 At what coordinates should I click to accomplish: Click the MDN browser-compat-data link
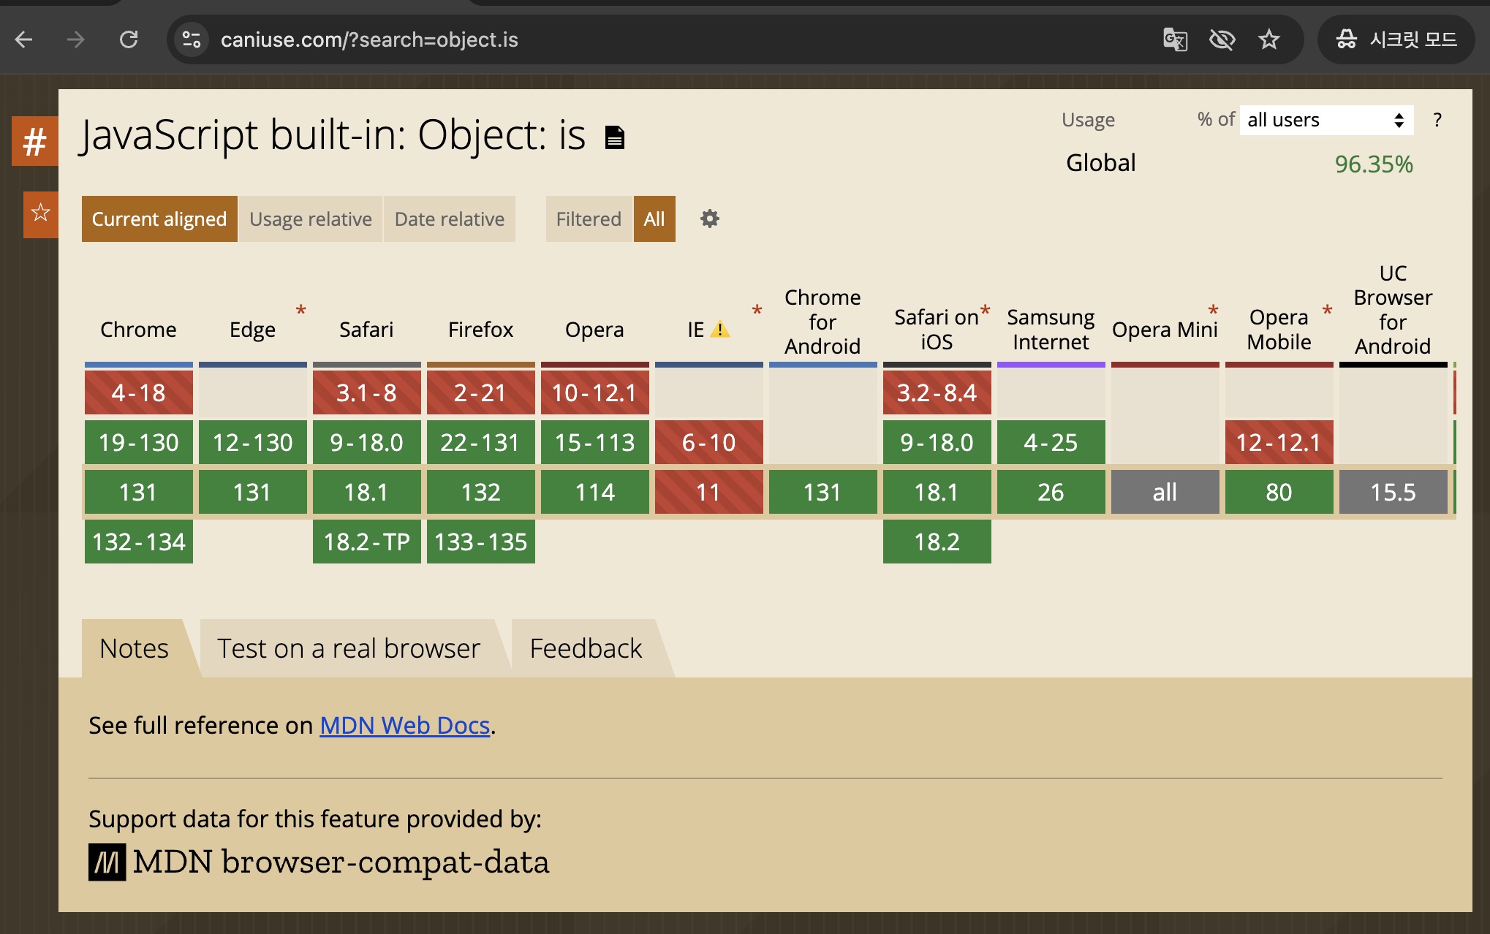319,862
